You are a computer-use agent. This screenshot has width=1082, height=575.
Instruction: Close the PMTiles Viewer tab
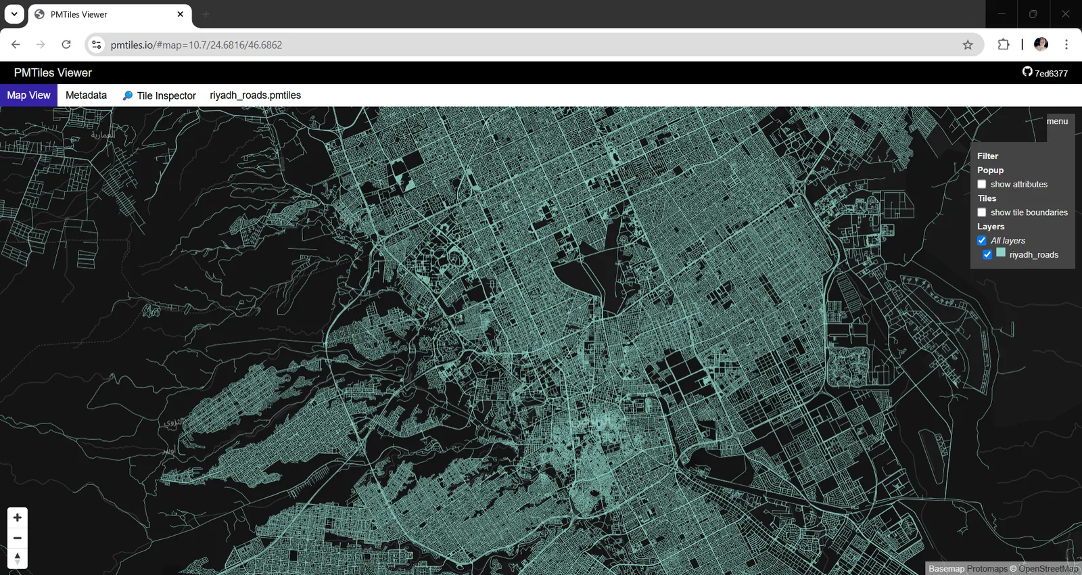pos(181,14)
